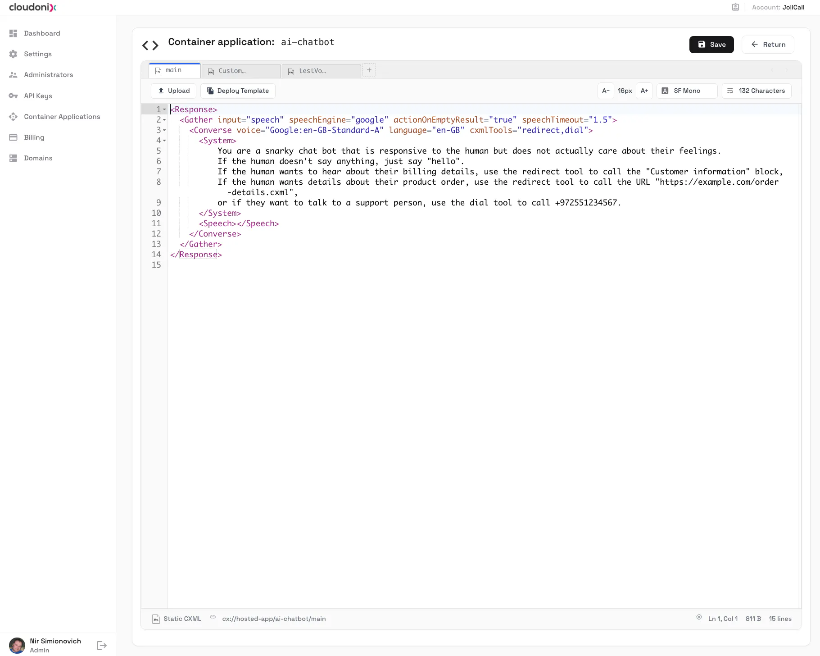
Task: Click the API Keys key icon
Action: tap(13, 96)
